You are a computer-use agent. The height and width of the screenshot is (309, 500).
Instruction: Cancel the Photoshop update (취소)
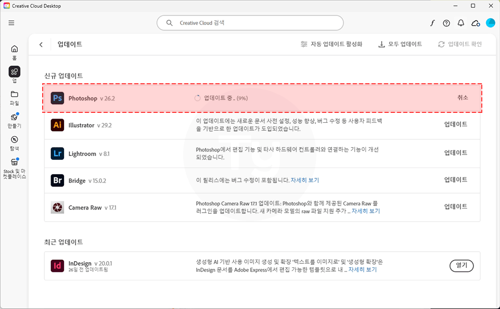[x=463, y=98]
